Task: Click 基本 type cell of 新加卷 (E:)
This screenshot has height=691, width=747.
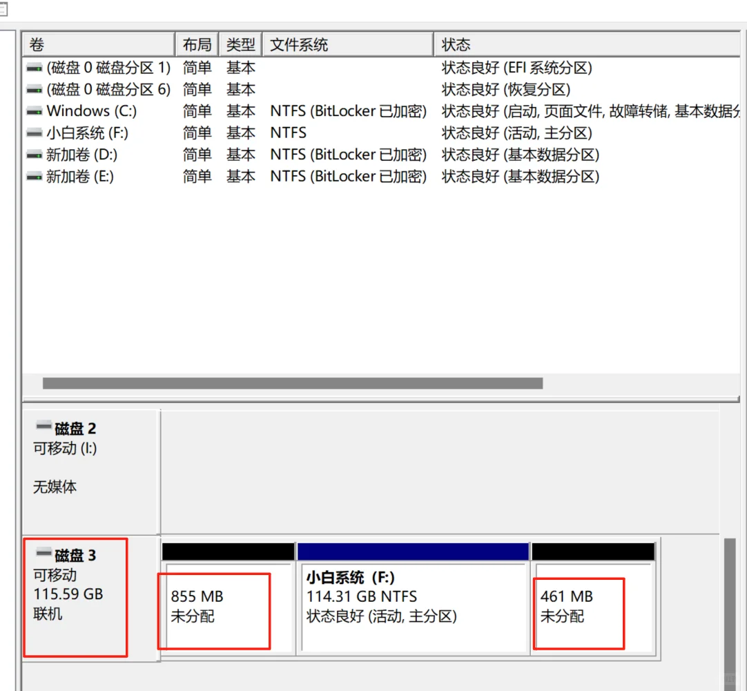Action: 240,177
